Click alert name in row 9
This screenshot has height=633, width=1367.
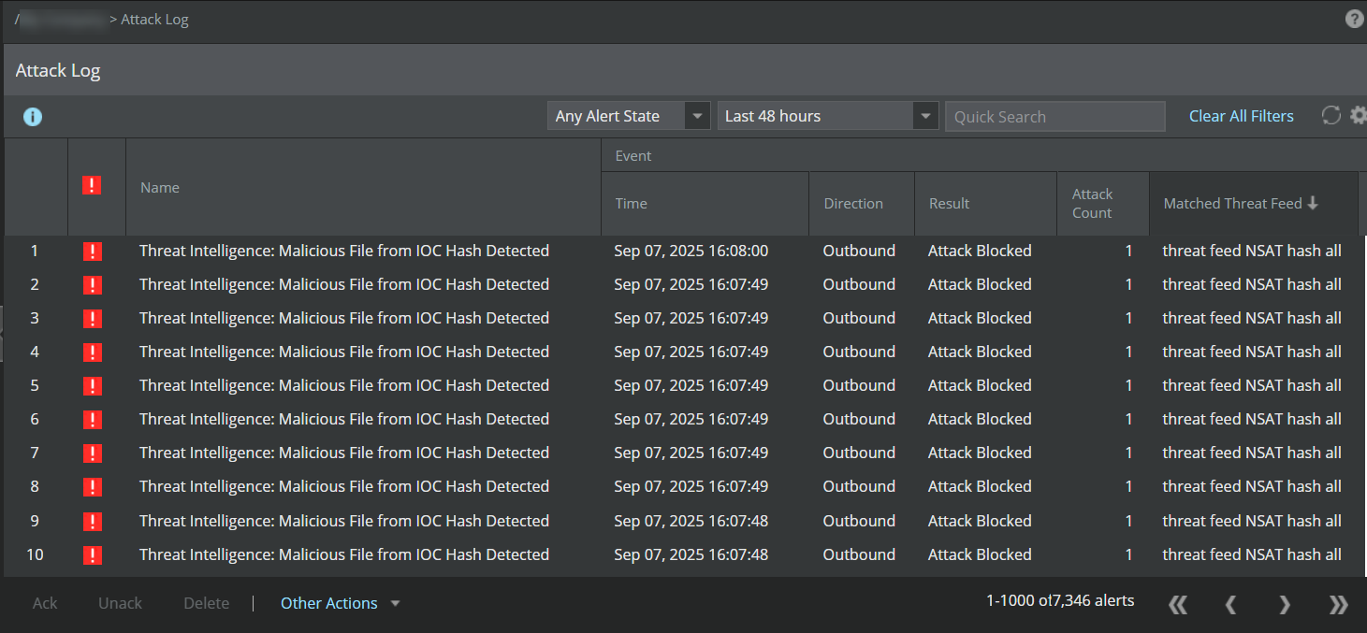click(x=344, y=521)
